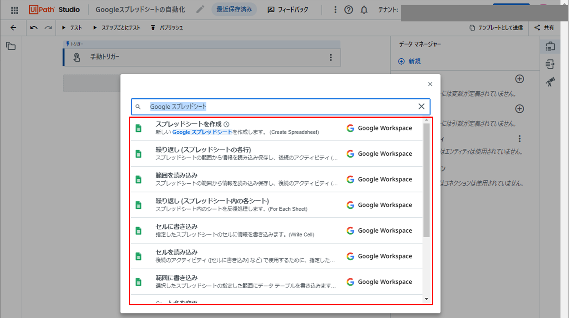Click the project title Googleスプレッドシートの自動化
Image resolution: width=569 pixels, height=318 pixels.
[x=140, y=10]
